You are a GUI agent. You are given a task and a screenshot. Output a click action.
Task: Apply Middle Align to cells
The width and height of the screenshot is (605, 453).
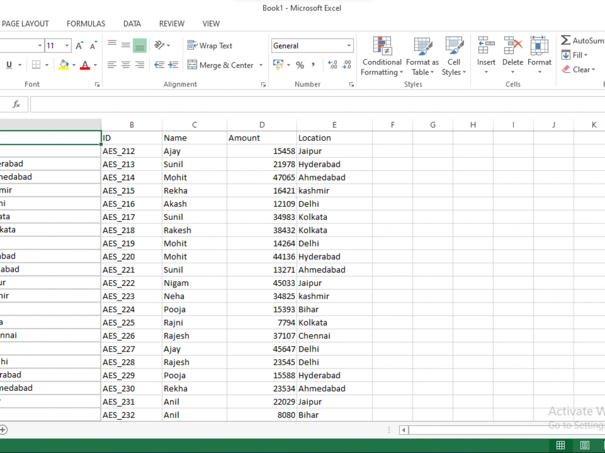(126, 45)
